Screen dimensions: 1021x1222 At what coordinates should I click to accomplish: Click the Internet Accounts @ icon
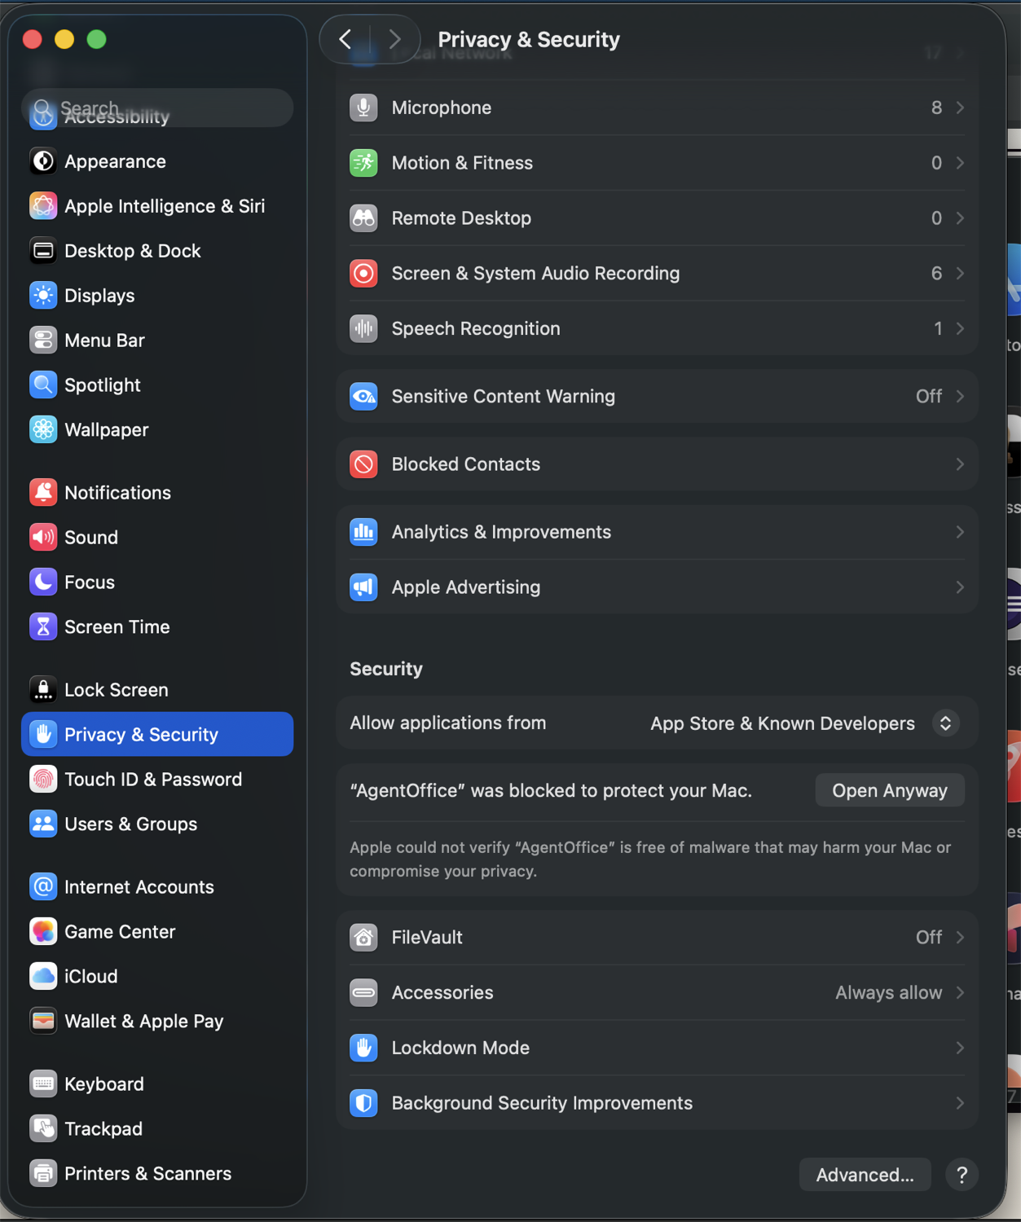(x=43, y=887)
